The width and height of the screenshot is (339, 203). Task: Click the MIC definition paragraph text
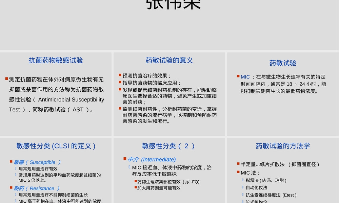pos(283,84)
